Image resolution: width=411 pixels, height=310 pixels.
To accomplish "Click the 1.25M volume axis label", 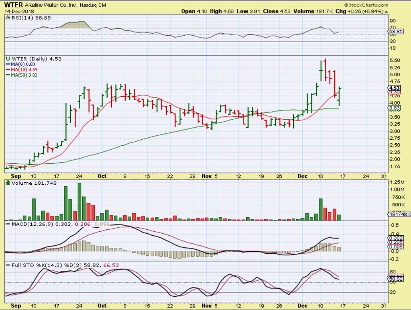I will 397,182.
